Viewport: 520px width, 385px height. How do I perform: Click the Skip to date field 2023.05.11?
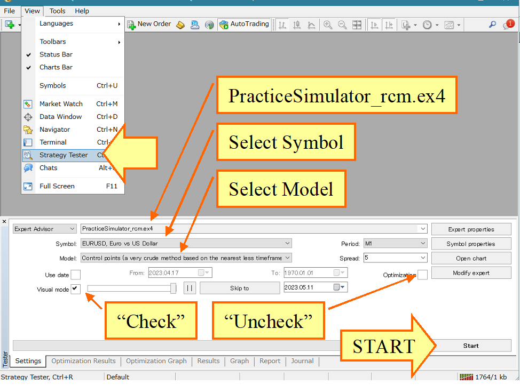pyautogui.click(x=316, y=287)
